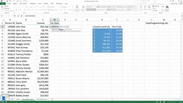Click the 39.6% tax rate cell
The image size is (183, 103).
click(x=117, y=51)
